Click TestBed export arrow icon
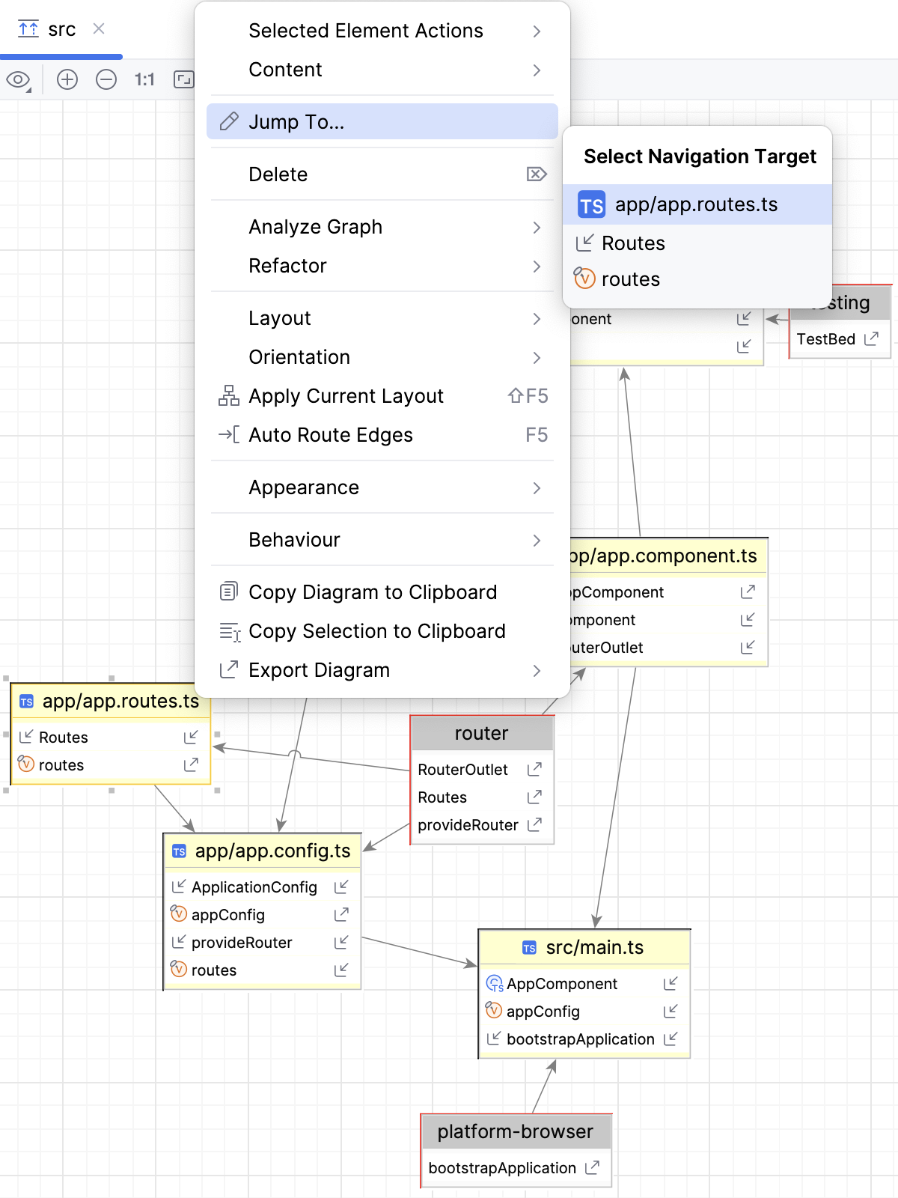Screen dimensions: 898x1198 (871, 338)
